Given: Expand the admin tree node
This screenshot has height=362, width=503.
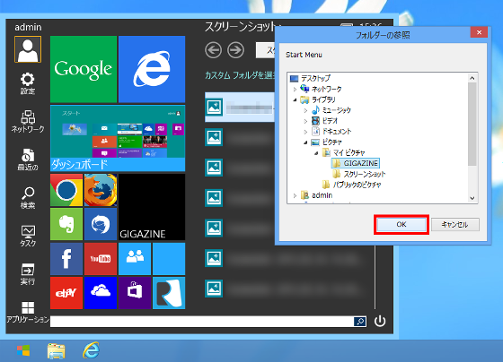Looking at the screenshot, I should point(295,195).
